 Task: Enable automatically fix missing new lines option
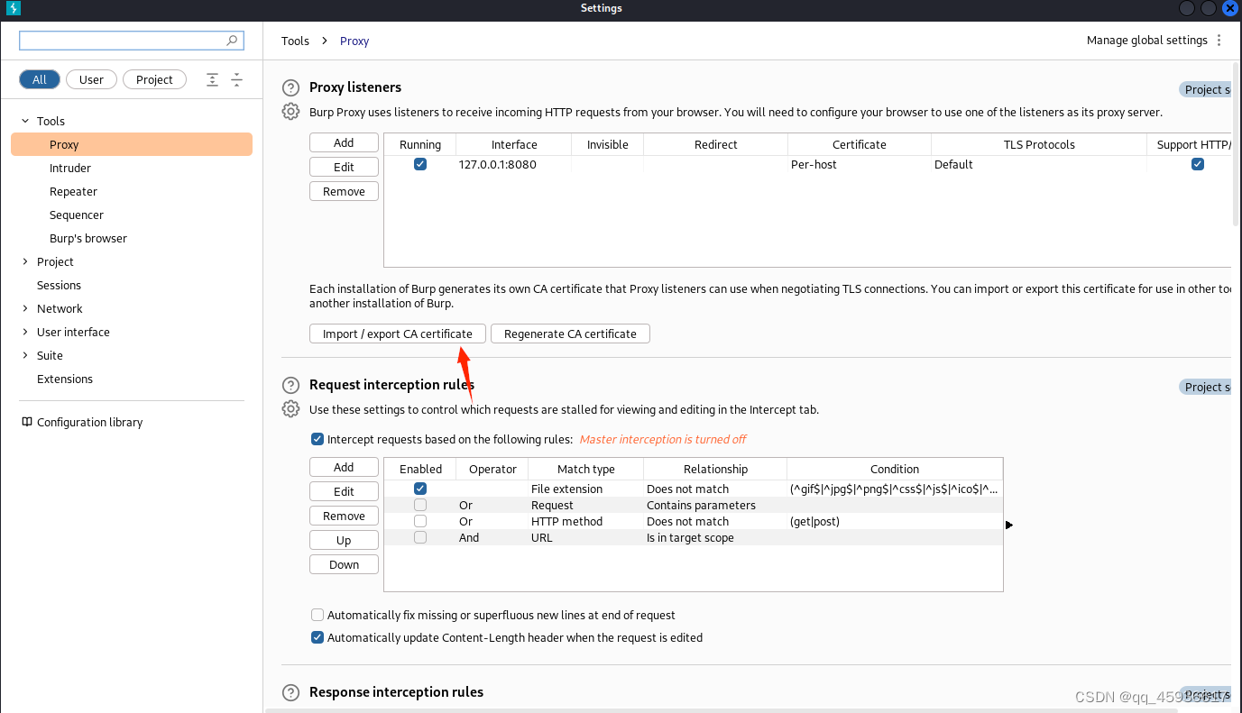tap(317, 615)
